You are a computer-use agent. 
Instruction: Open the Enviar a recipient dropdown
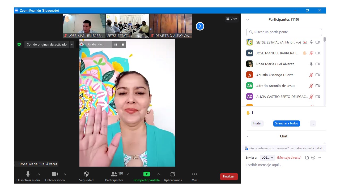coord(267,158)
